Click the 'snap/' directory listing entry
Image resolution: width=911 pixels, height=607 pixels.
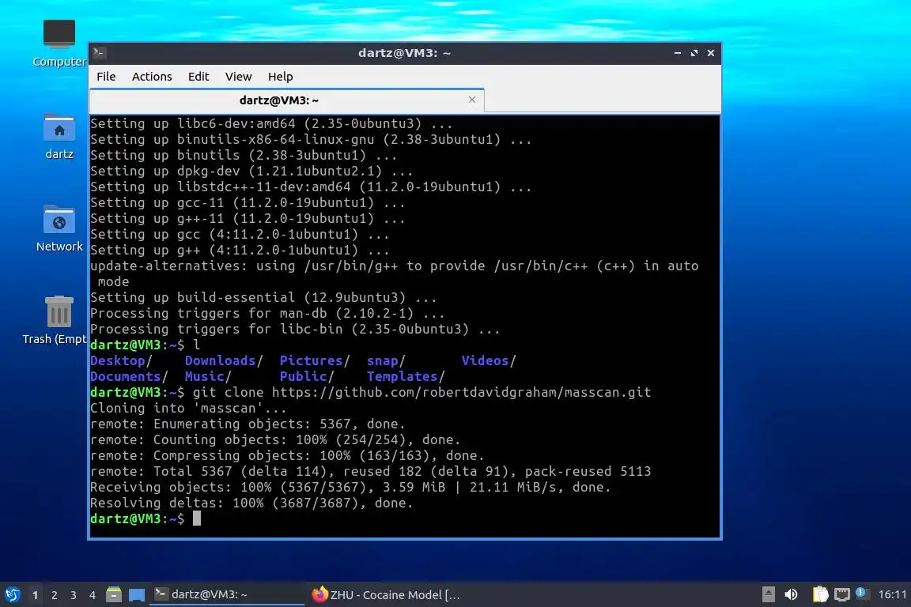pos(386,360)
